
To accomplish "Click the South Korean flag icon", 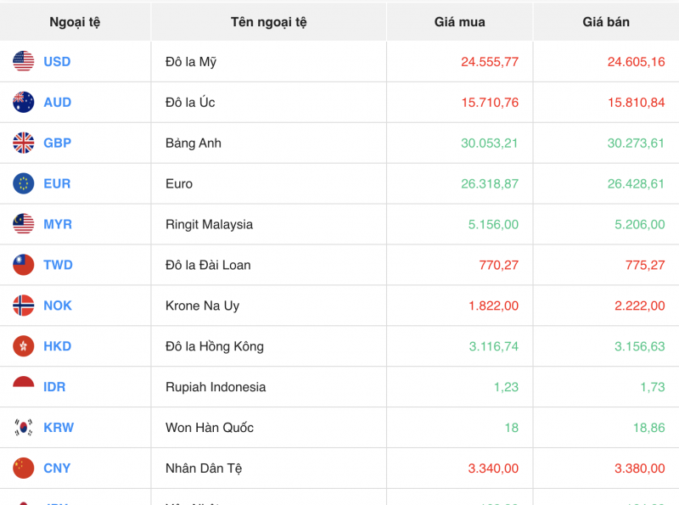I will click(24, 428).
